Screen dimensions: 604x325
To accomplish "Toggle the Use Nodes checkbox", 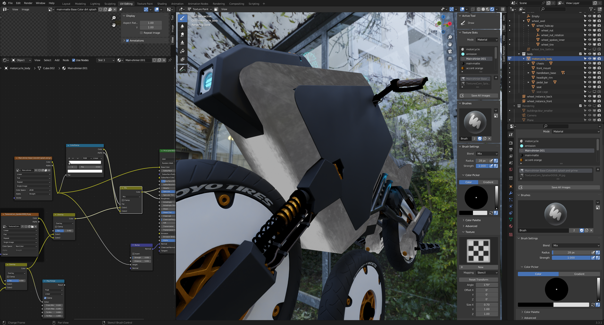I will pos(73,60).
